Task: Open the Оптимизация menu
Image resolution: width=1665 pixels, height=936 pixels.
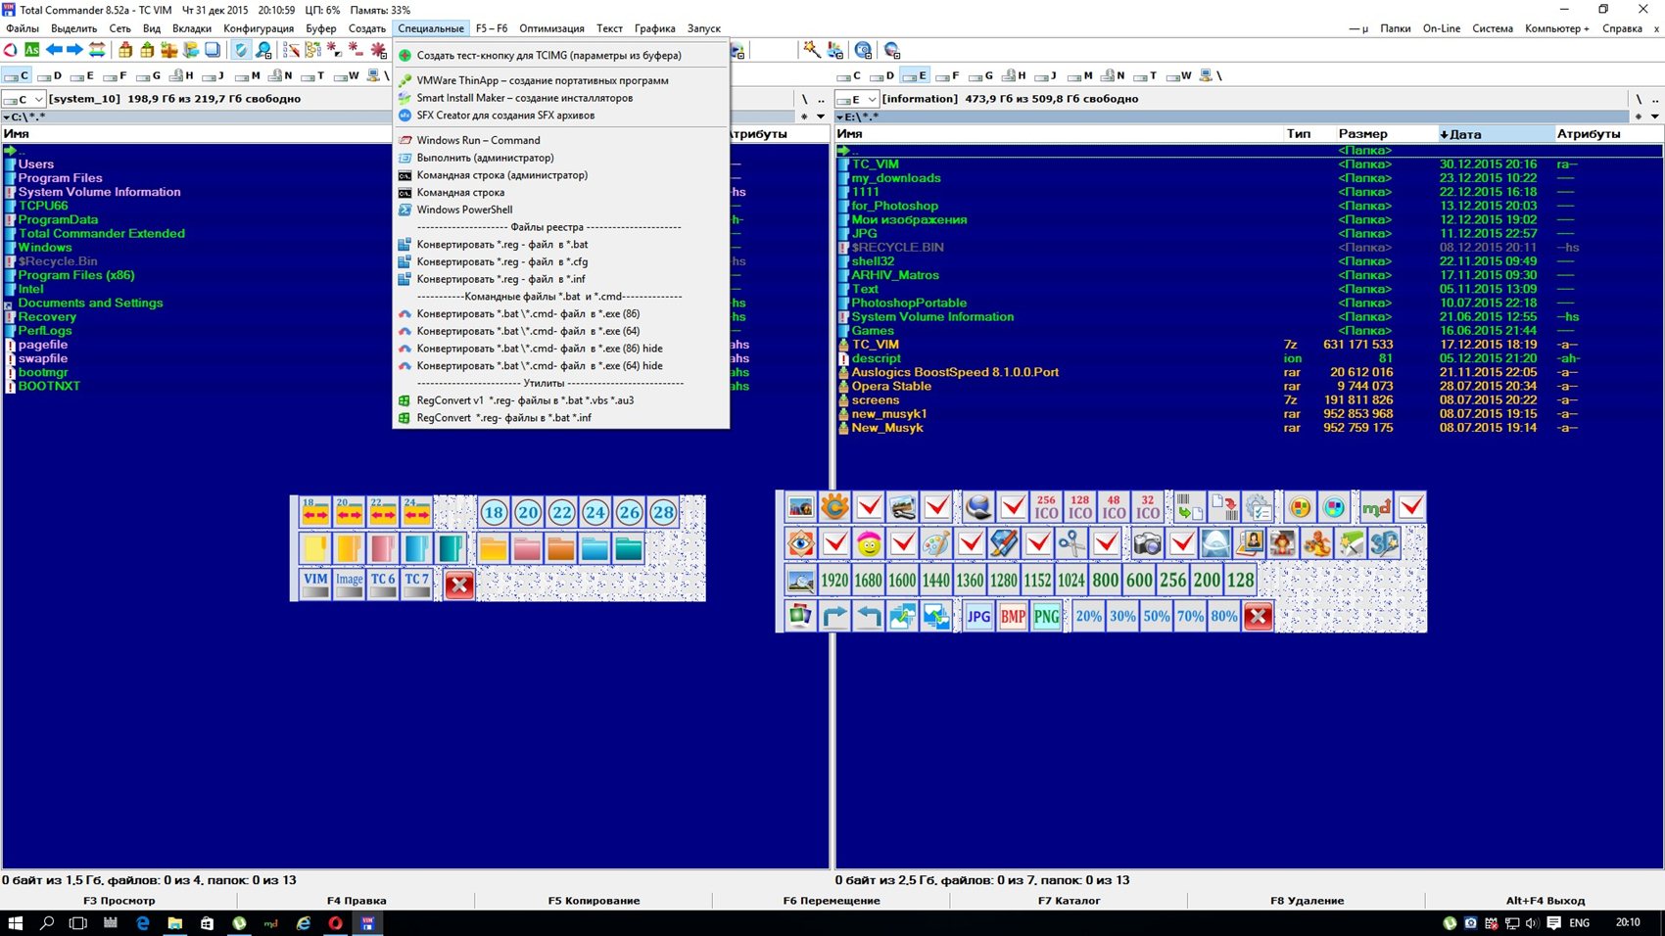Action: click(551, 28)
